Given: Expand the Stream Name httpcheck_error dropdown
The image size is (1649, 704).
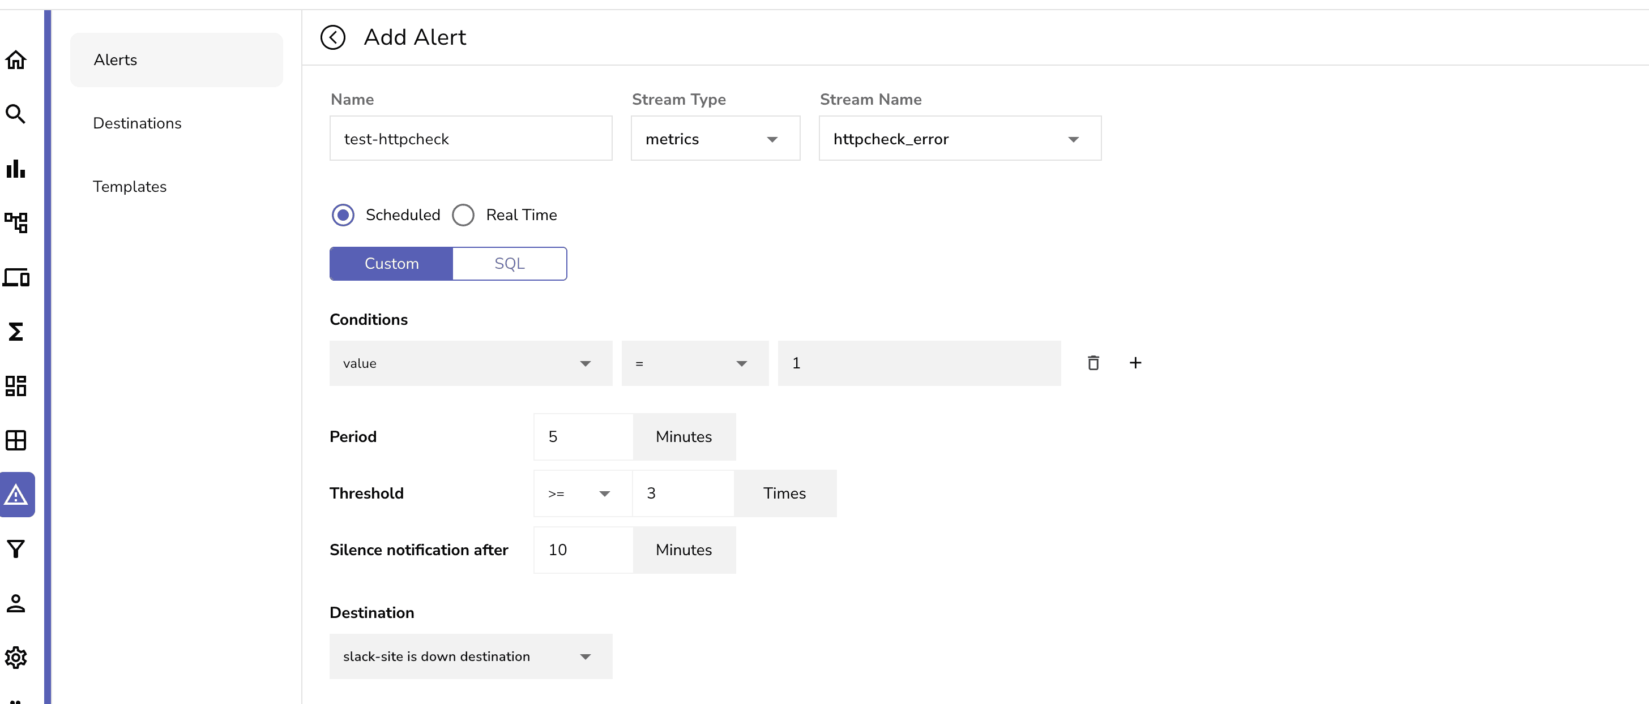Looking at the screenshot, I should click(x=959, y=139).
